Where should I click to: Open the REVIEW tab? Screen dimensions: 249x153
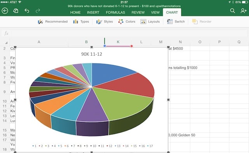tap(138, 12)
